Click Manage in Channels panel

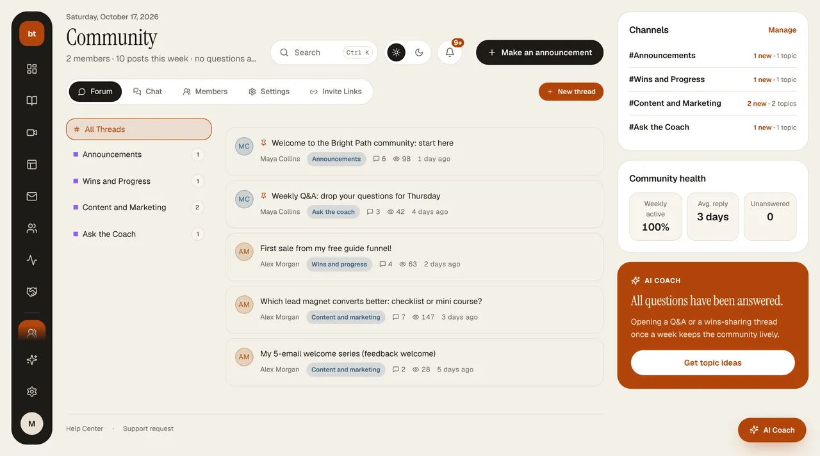coord(782,30)
